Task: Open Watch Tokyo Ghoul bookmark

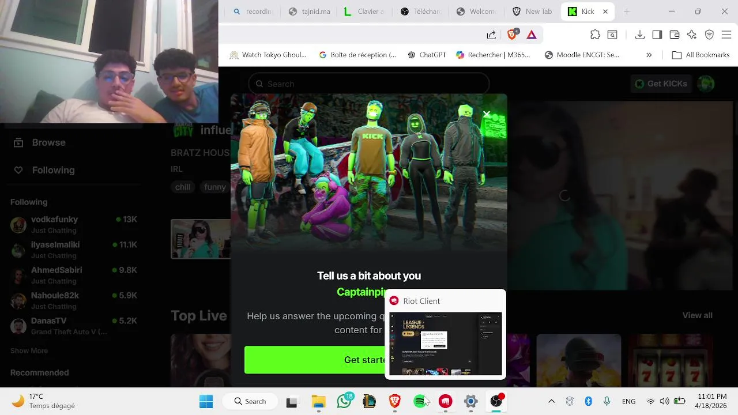Action: pos(268,55)
